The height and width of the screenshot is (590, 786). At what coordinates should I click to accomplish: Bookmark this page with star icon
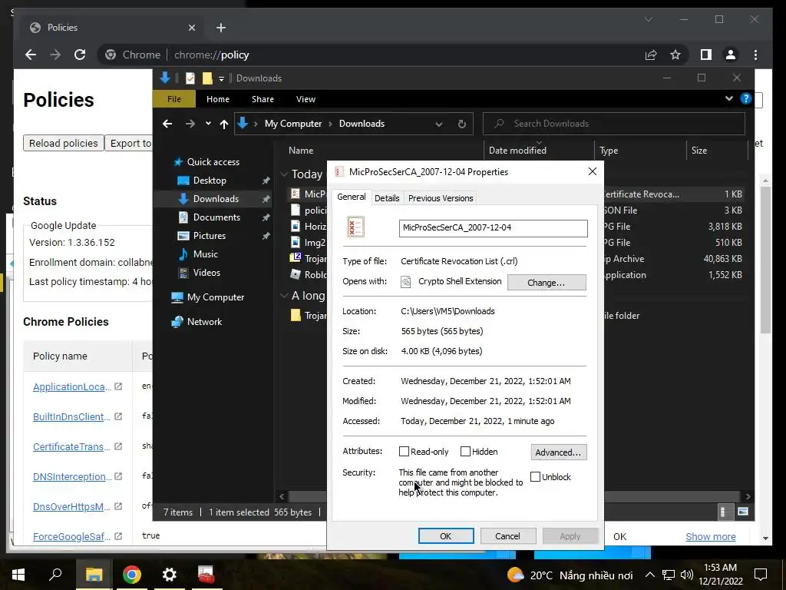click(x=675, y=55)
